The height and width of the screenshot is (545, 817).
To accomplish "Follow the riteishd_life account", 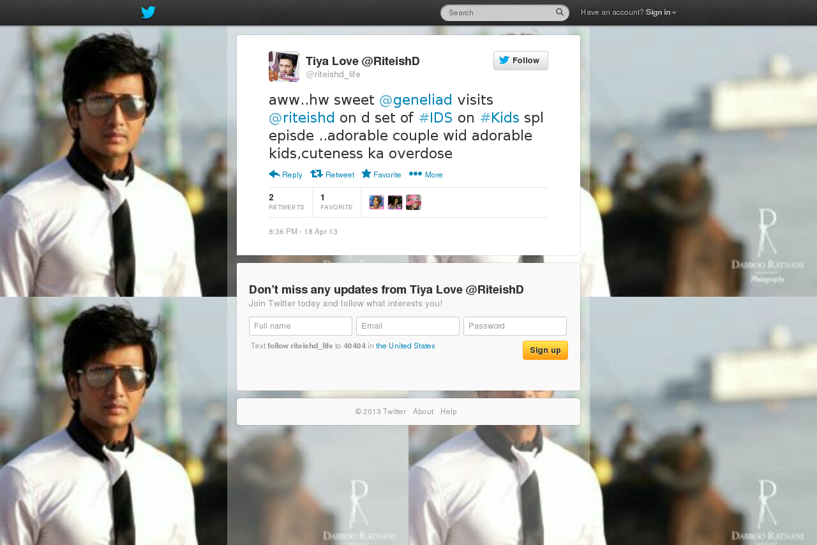I will coord(521,61).
